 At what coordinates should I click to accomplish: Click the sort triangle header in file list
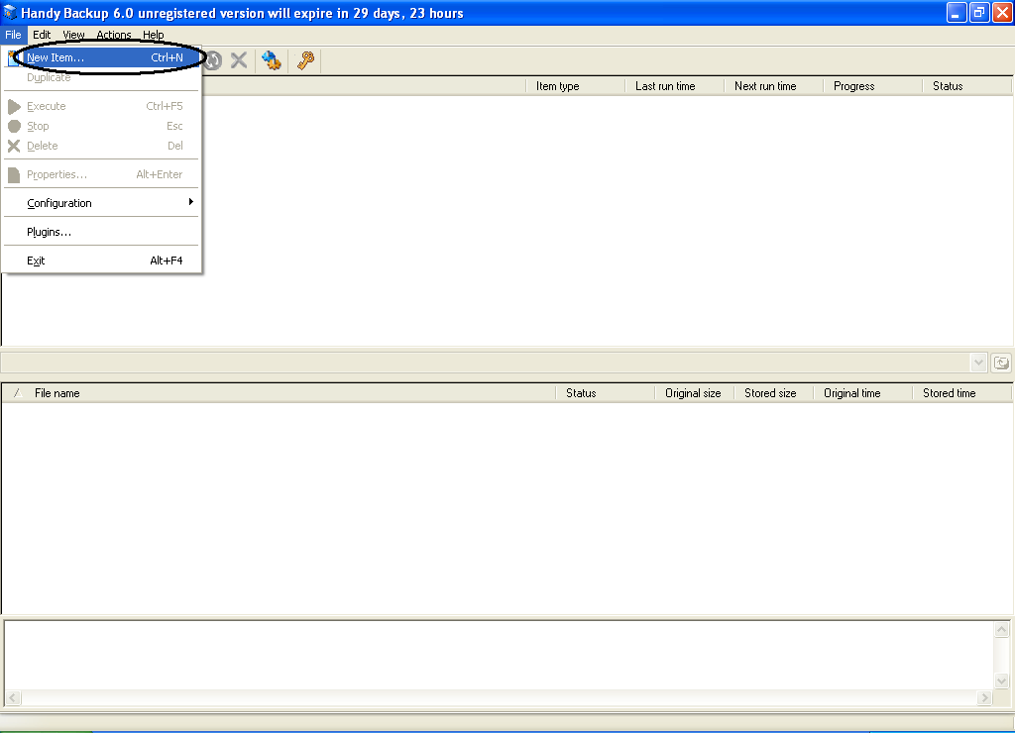[x=18, y=392]
